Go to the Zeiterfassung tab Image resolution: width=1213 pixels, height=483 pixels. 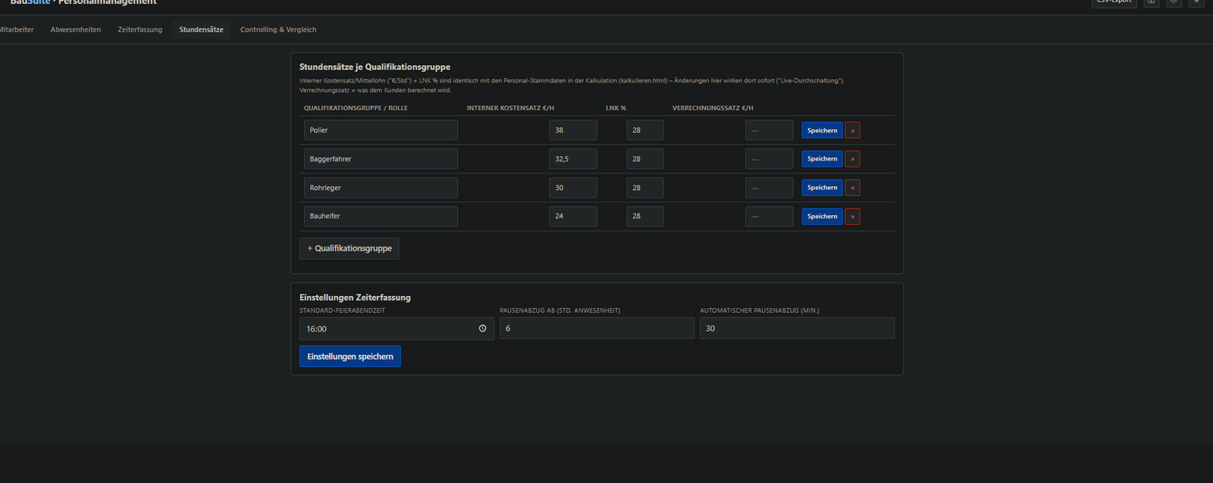(140, 30)
